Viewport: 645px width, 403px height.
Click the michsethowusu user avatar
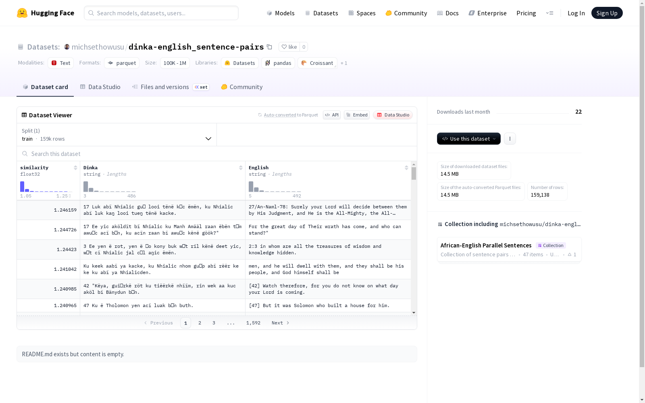coord(67,47)
